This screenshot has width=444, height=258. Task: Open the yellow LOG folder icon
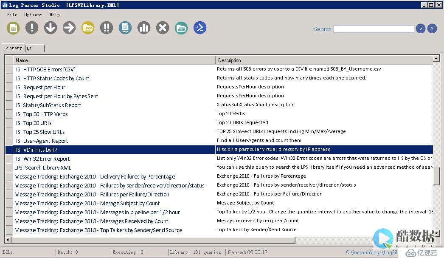click(88, 28)
